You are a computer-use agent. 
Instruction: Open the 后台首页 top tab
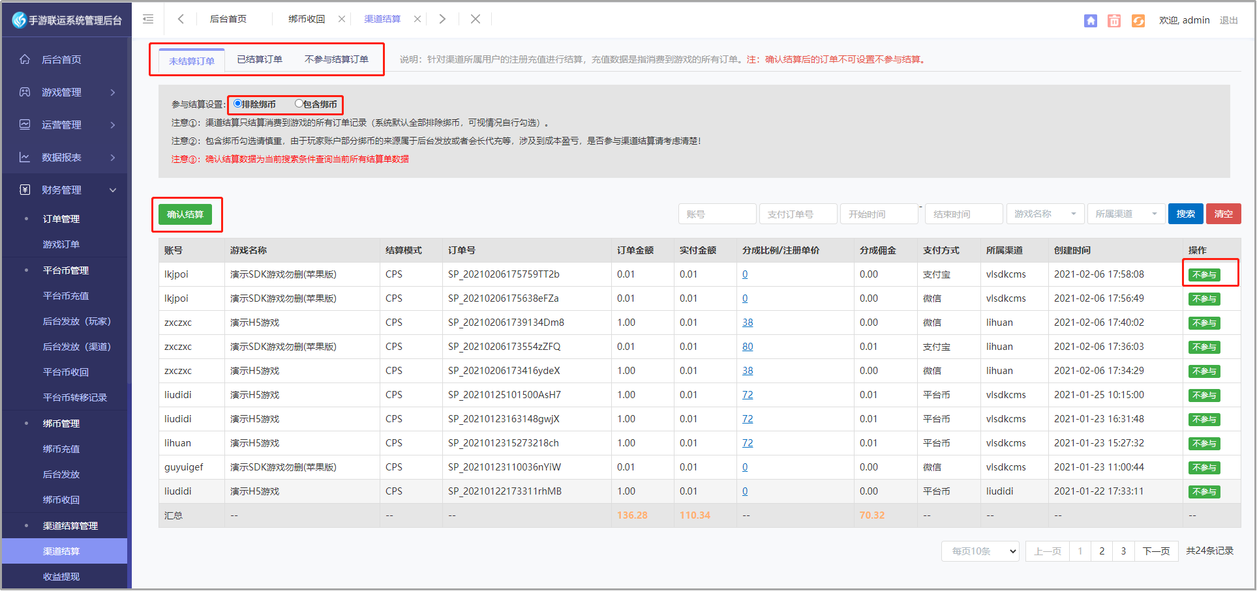tap(228, 19)
